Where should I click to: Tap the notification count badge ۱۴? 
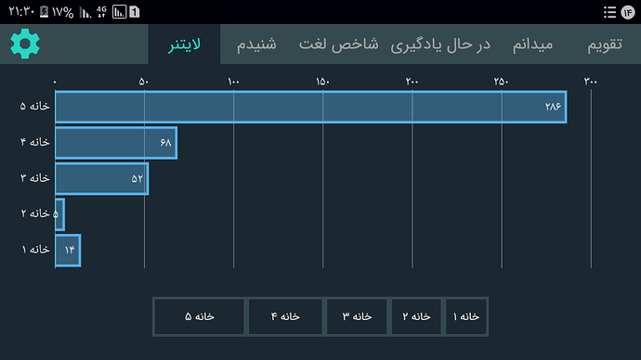click(627, 12)
